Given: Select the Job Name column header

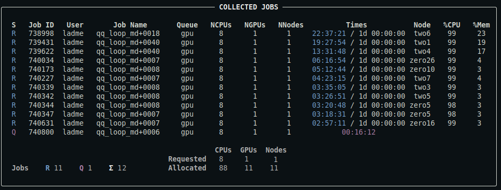Looking at the screenshot, I should point(130,25).
